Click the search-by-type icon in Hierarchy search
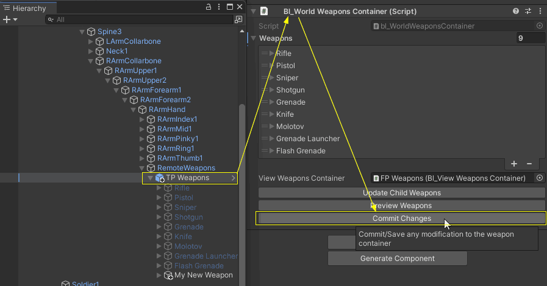Screen dimensions: 547x286 [238, 19]
